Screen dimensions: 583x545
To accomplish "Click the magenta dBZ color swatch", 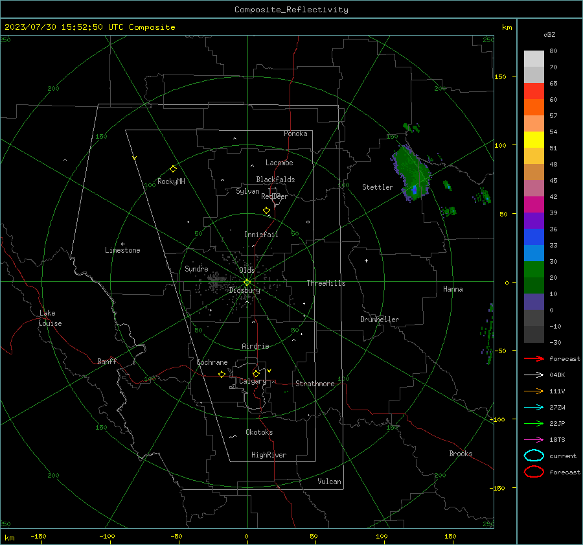I will click(x=534, y=204).
